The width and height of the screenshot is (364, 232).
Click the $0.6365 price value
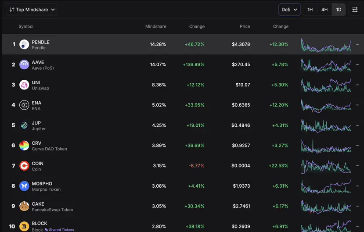[x=241, y=105]
